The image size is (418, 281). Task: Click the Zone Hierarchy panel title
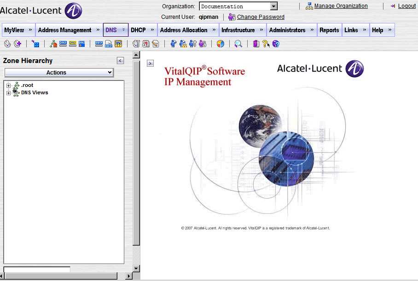click(28, 61)
